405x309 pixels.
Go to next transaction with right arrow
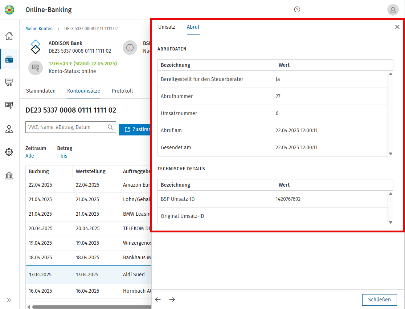tap(172, 300)
